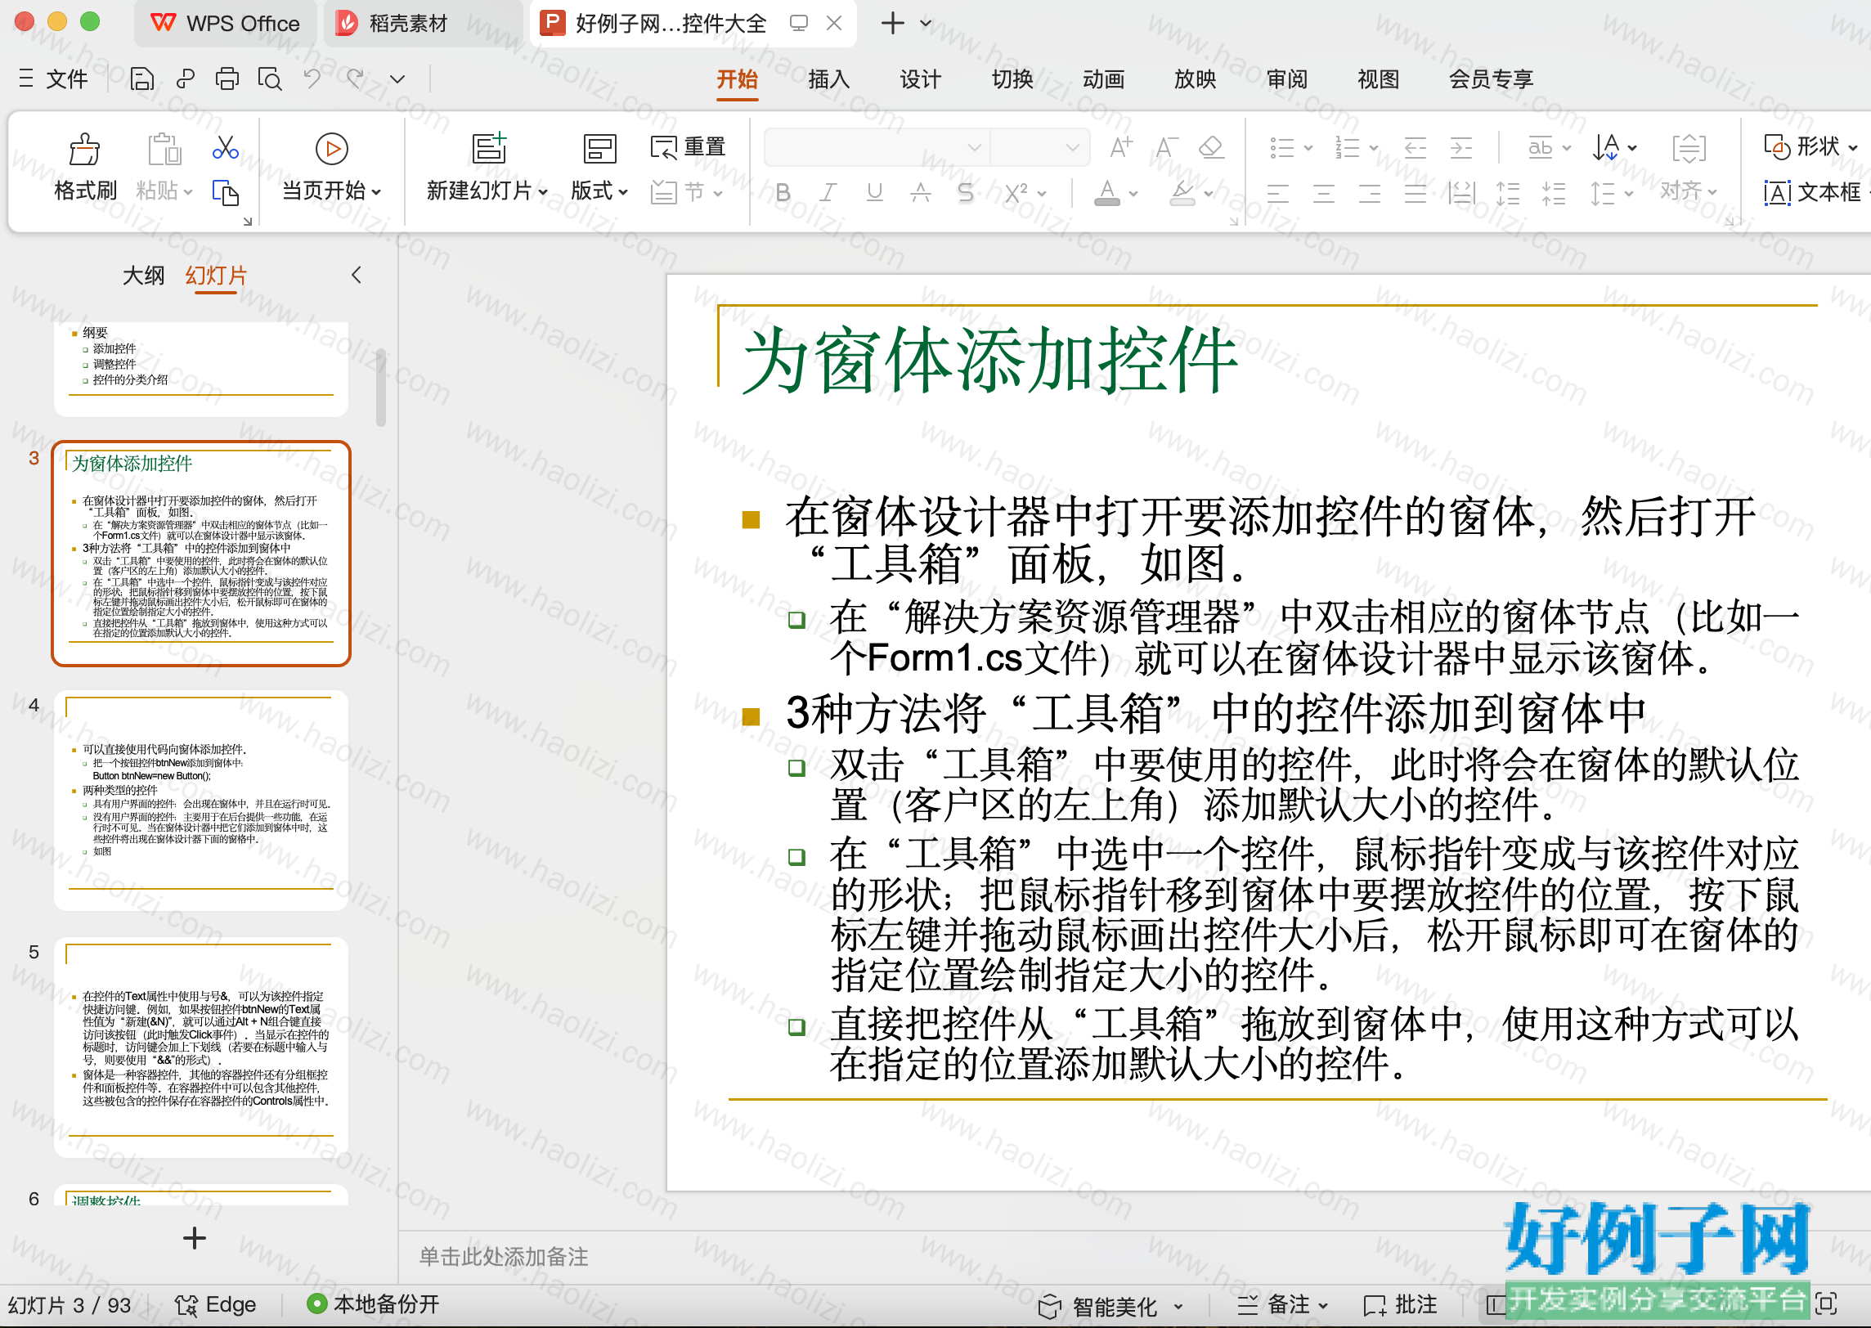Click the Comments (批注) status bar button

pyautogui.click(x=1400, y=1304)
